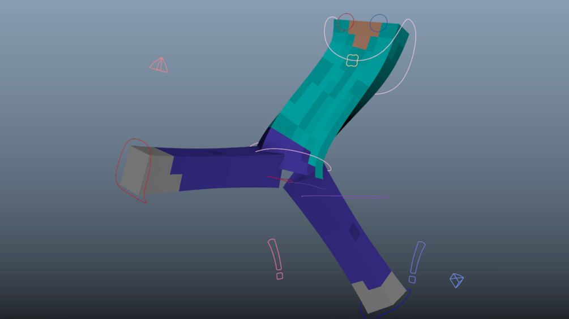
Task: Select the pink exclamation-mark shaped control
Action: [276, 259]
